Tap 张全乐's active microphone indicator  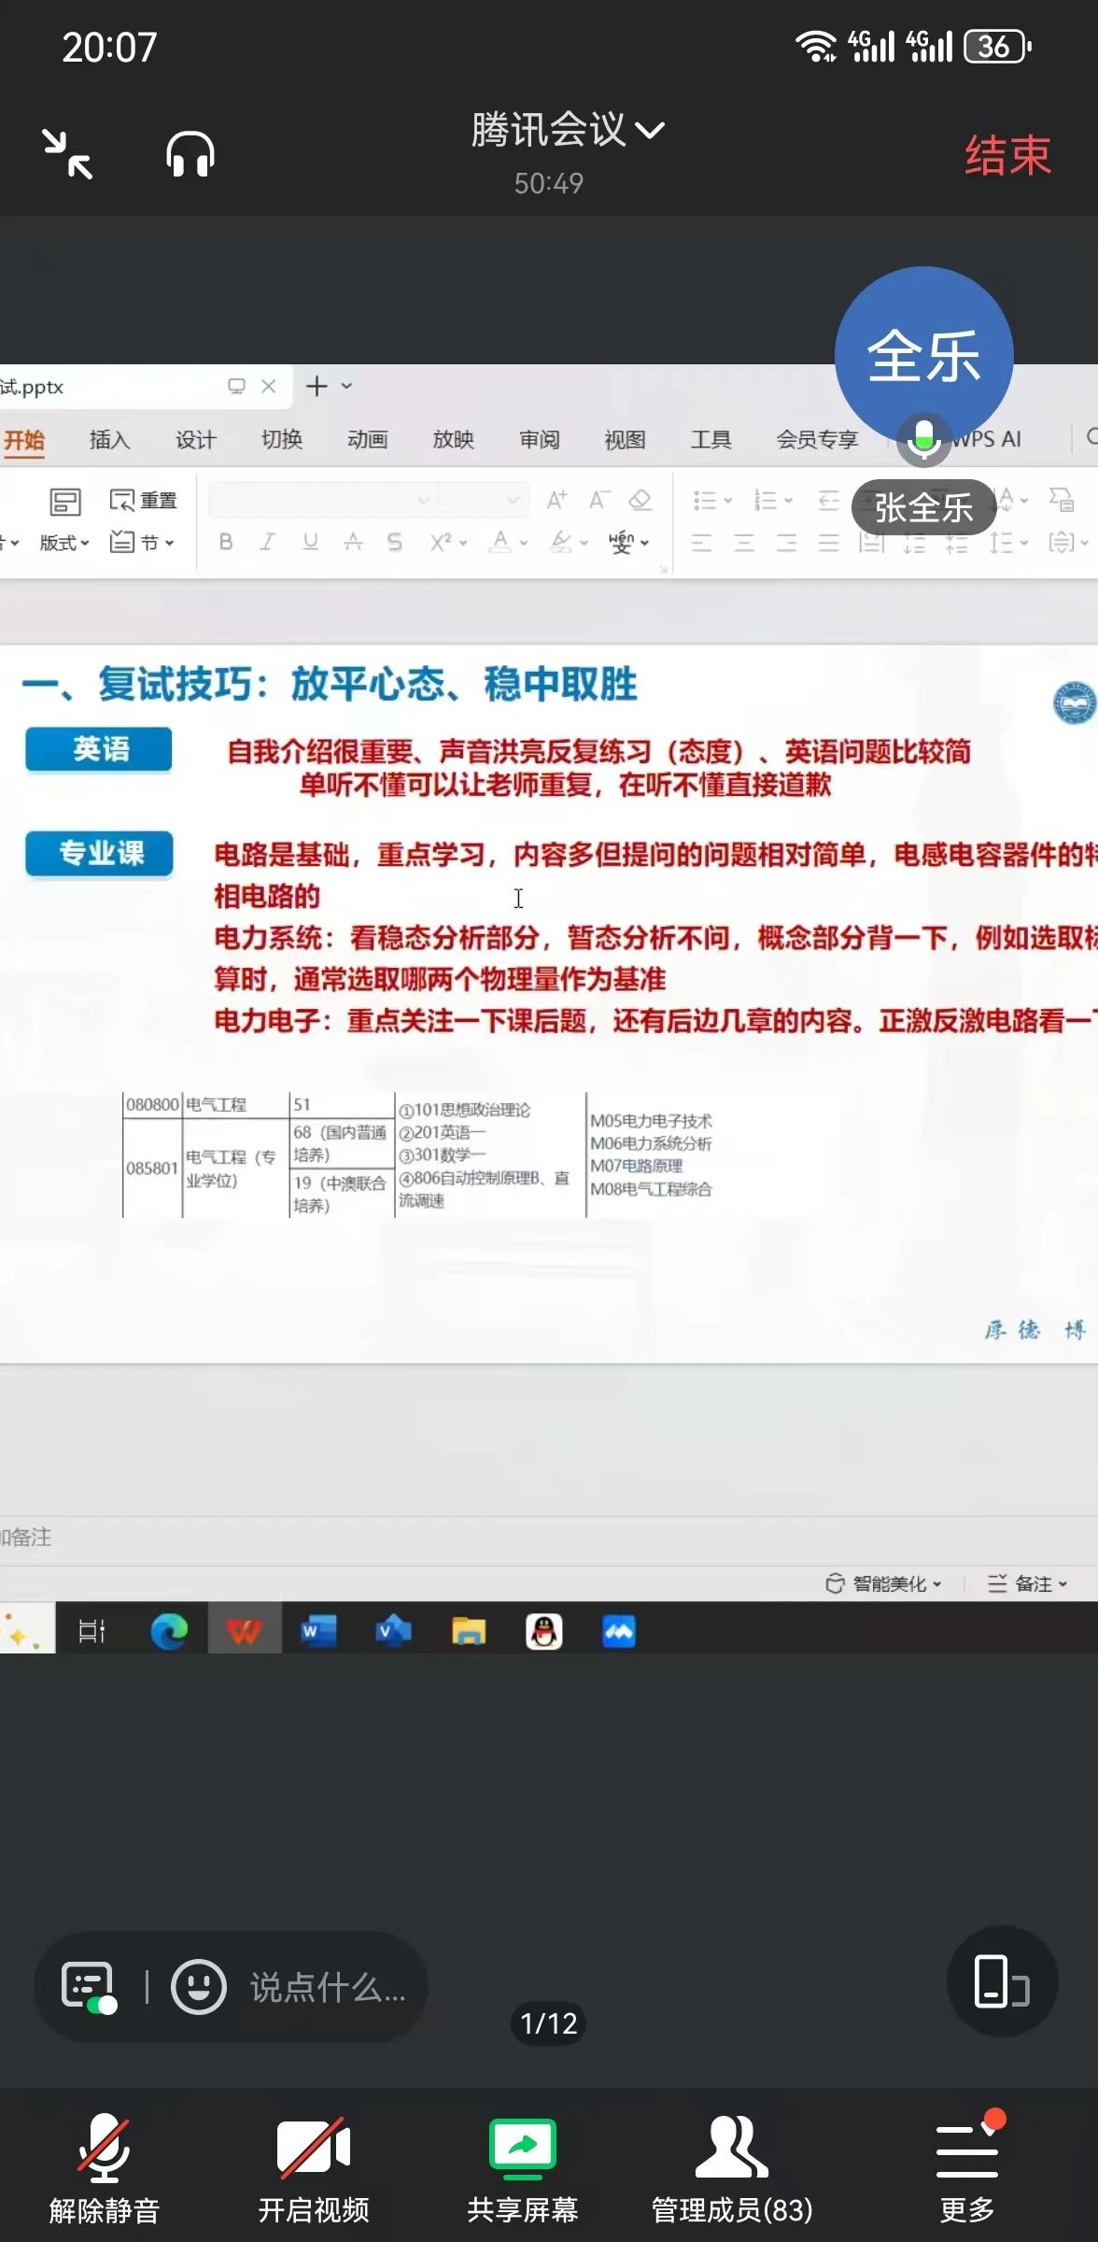tap(923, 438)
